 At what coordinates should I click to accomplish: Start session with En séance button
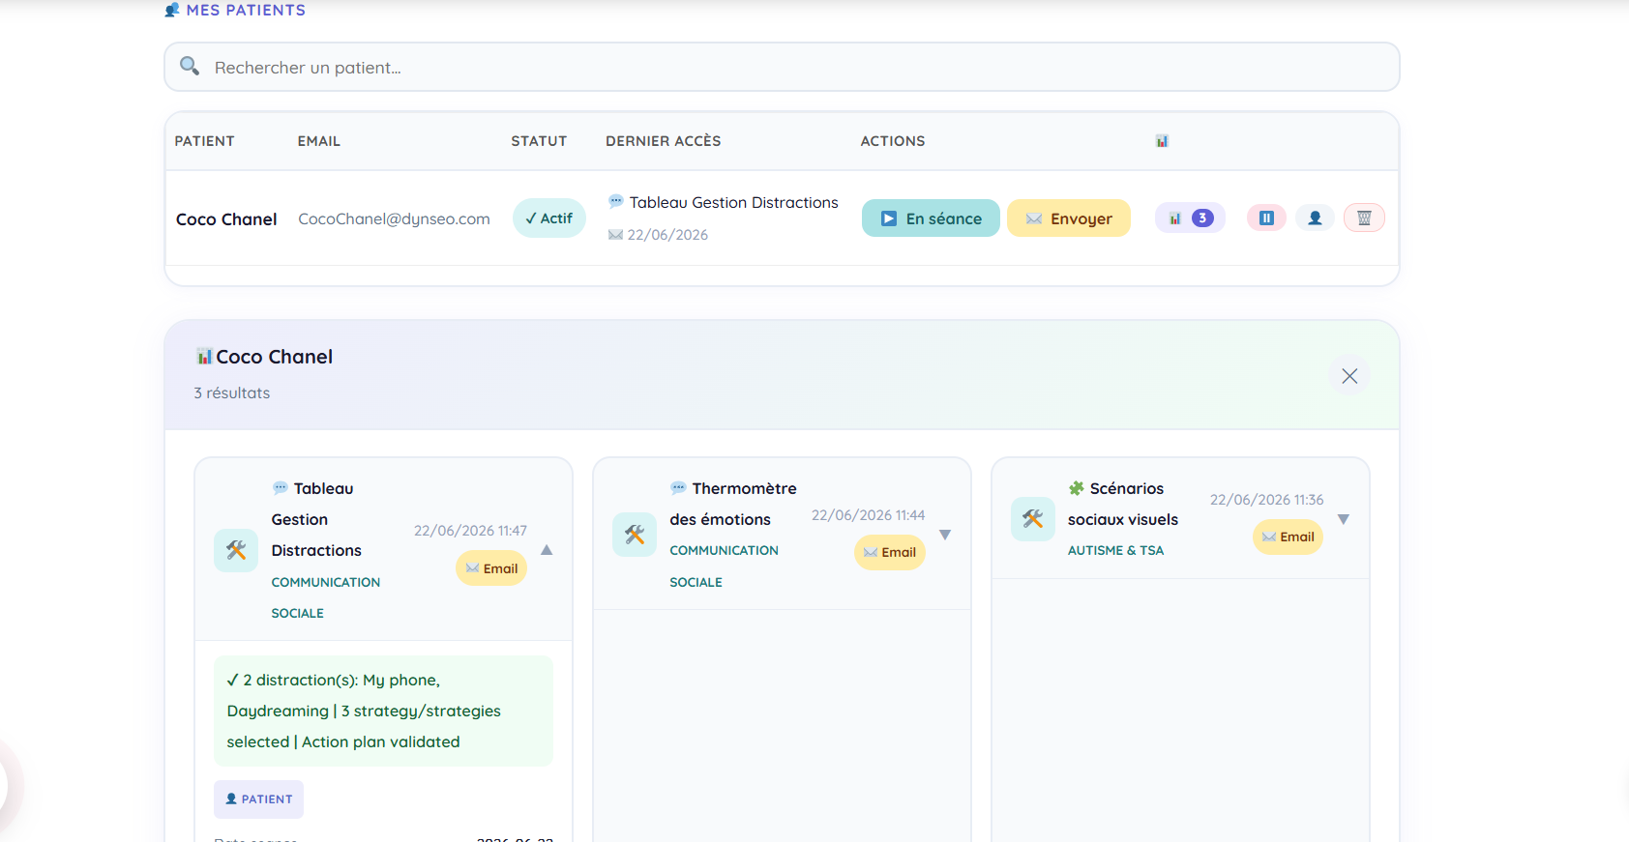point(931,218)
